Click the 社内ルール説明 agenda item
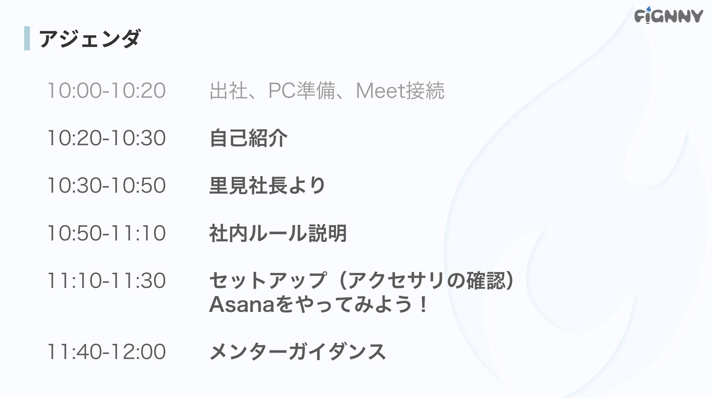Image resolution: width=712 pixels, height=398 pixels. point(277,233)
